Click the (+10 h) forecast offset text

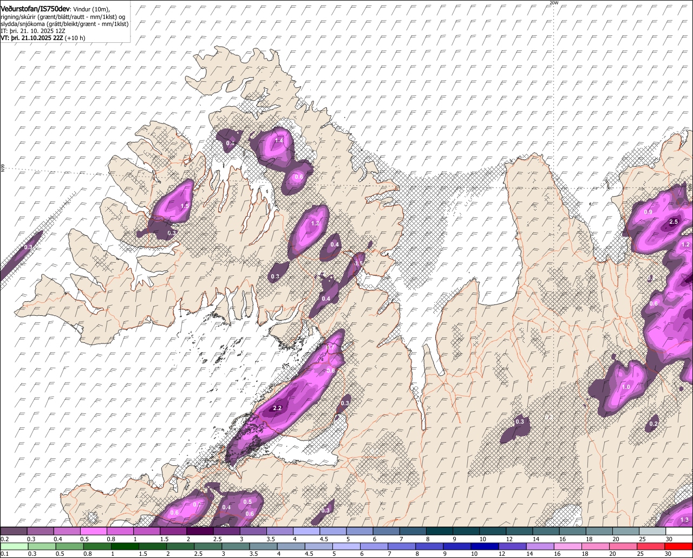[75, 38]
